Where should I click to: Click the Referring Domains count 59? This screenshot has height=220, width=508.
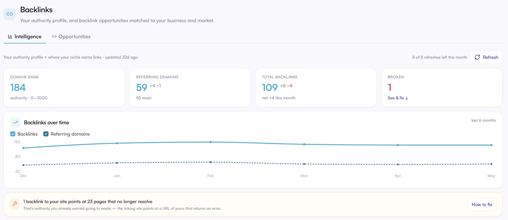[x=142, y=87]
